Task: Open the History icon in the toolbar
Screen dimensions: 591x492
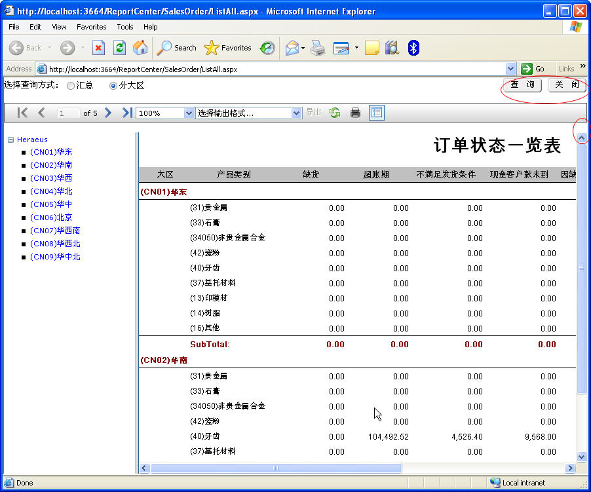Action: click(x=267, y=48)
